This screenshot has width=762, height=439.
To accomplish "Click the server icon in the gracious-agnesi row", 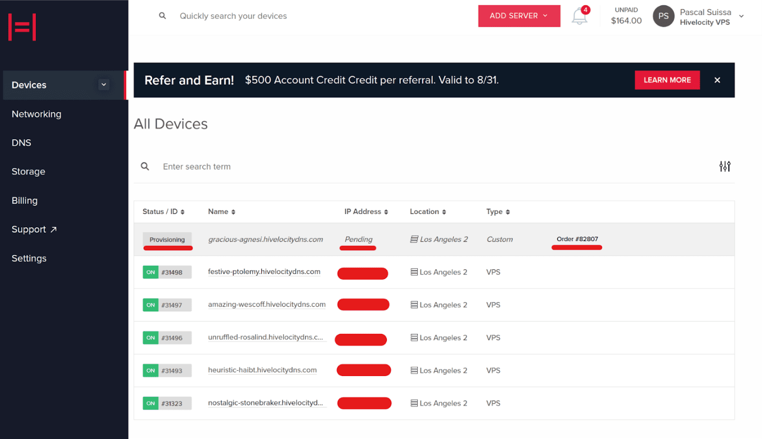I will click(x=414, y=240).
